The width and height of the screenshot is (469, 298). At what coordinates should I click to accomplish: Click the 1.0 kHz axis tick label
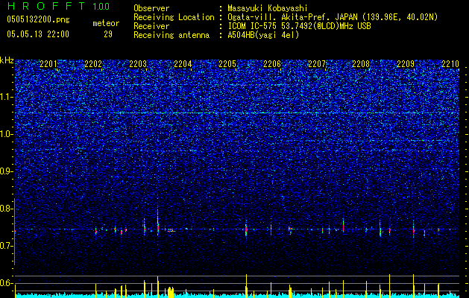tap(7, 134)
